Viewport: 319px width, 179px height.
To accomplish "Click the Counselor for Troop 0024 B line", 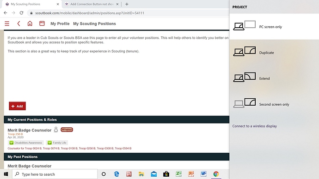I will [69, 149].
